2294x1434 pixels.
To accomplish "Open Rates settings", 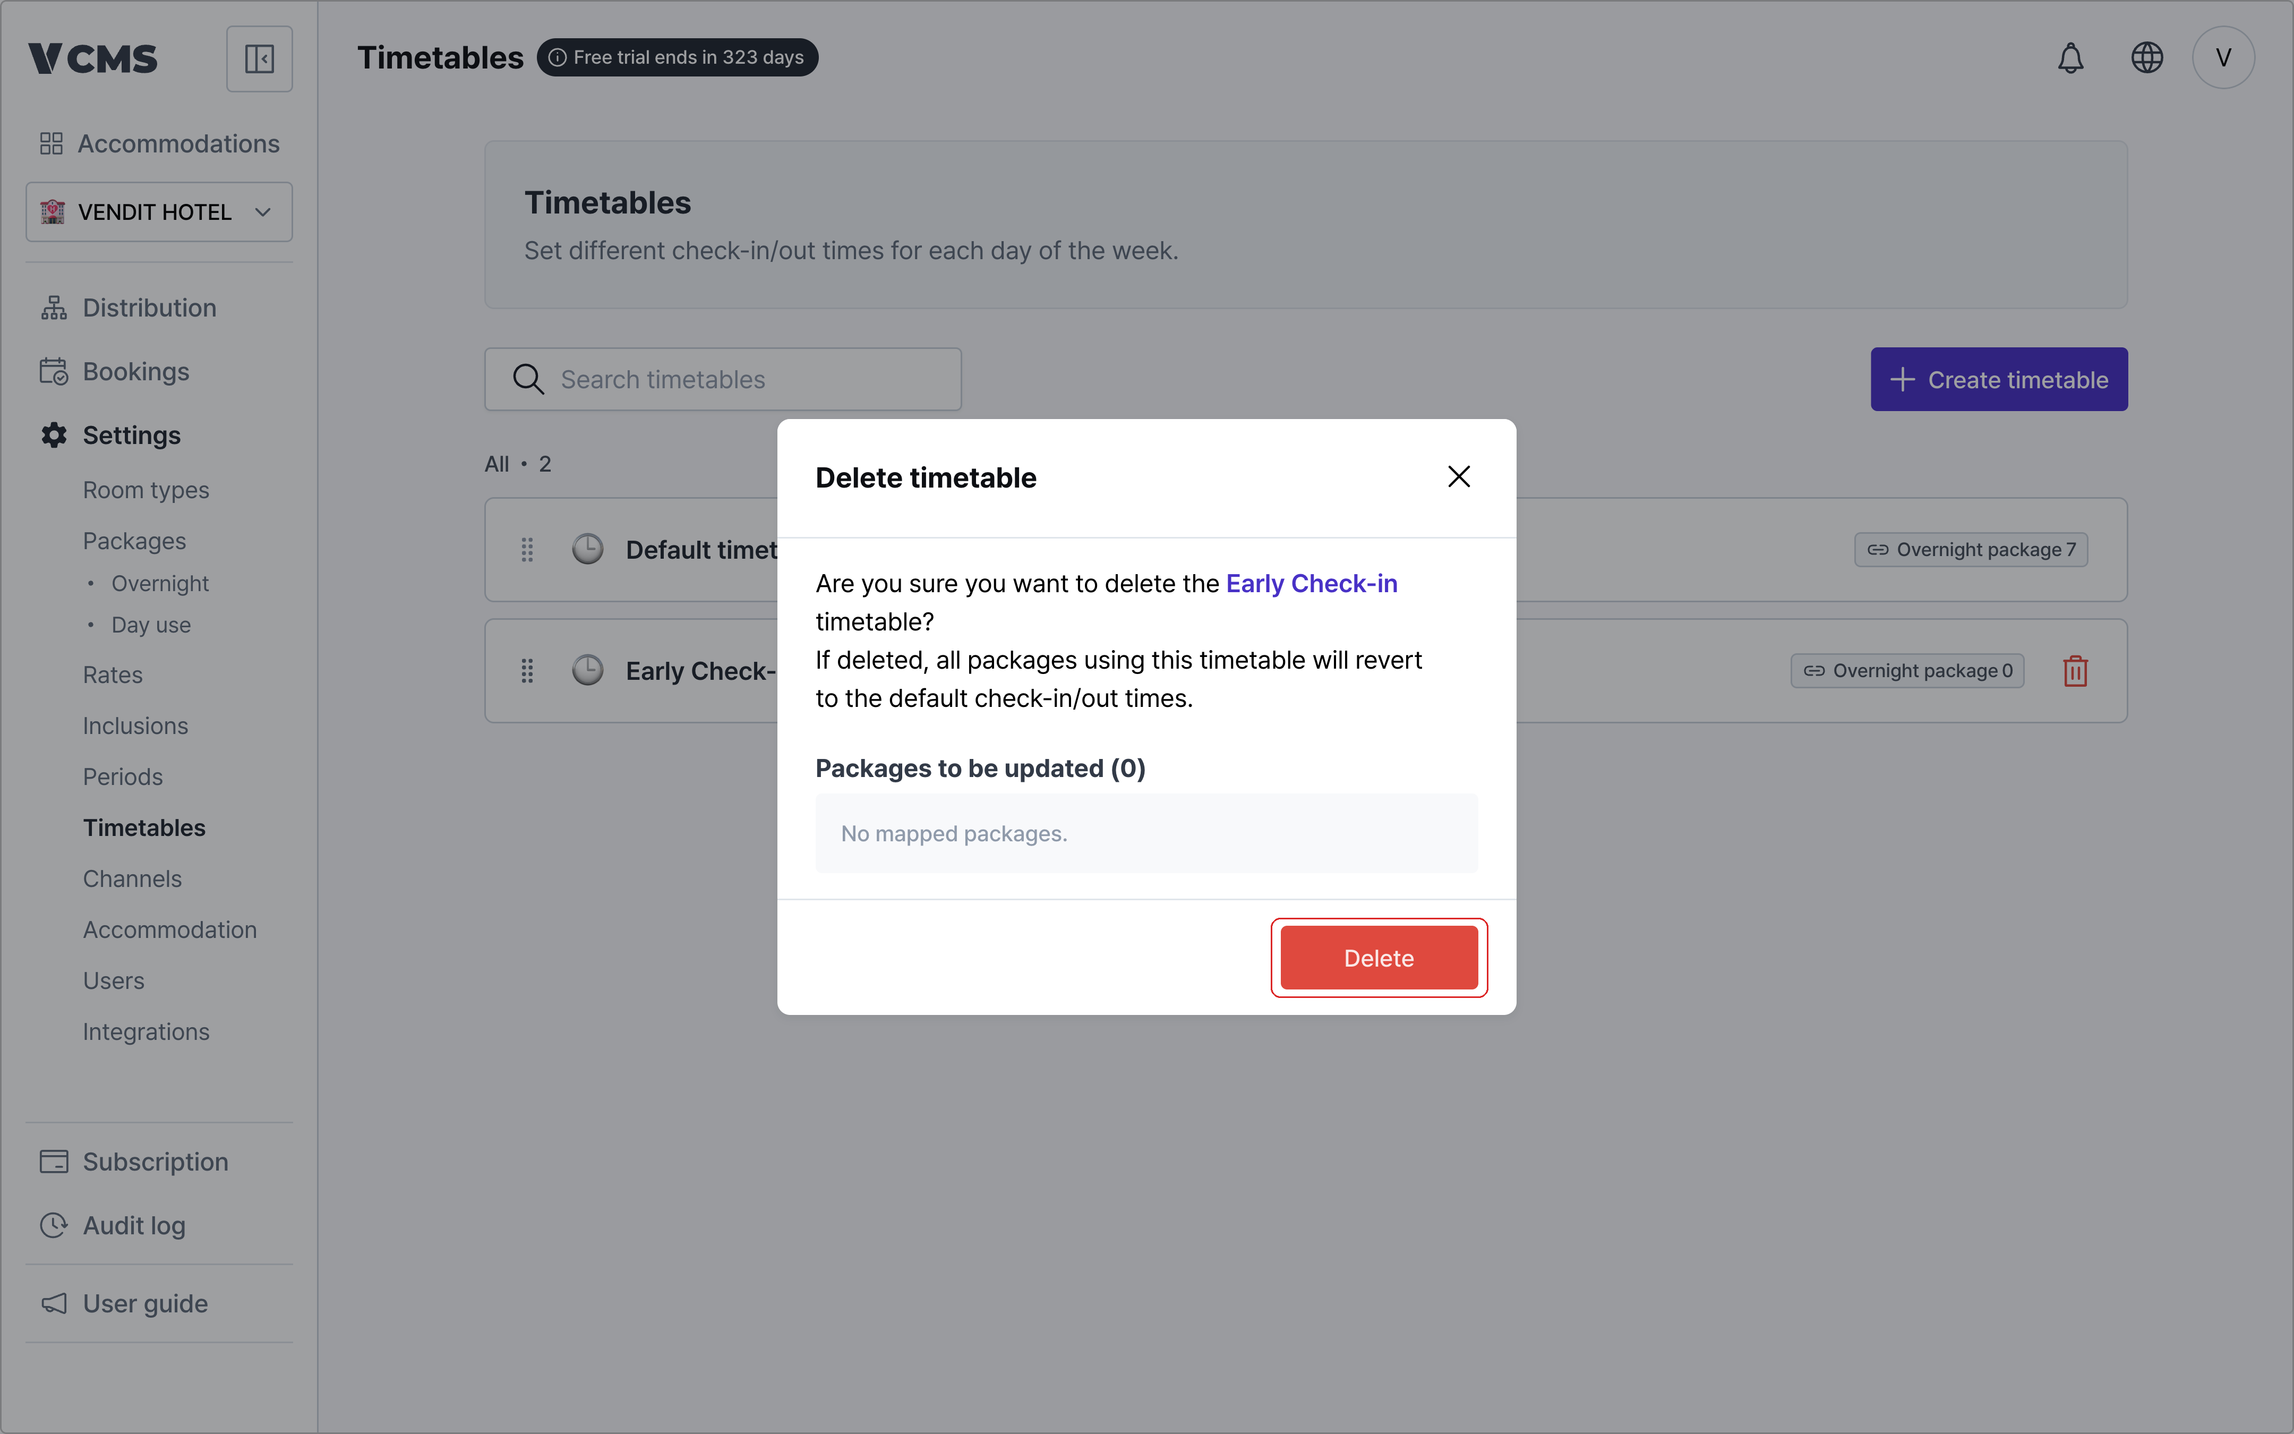I will (113, 675).
